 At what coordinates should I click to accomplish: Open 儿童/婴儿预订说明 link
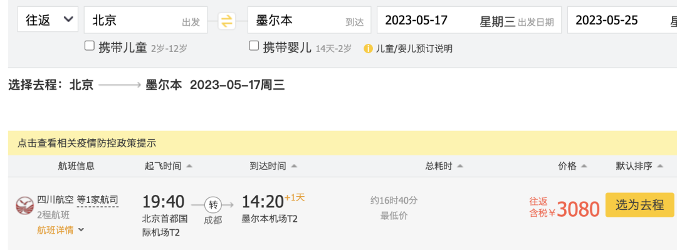point(414,49)
